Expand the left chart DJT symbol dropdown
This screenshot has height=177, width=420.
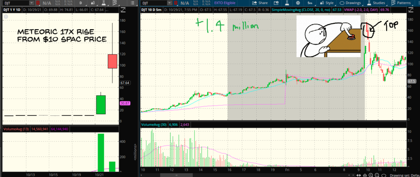(32, 3)
